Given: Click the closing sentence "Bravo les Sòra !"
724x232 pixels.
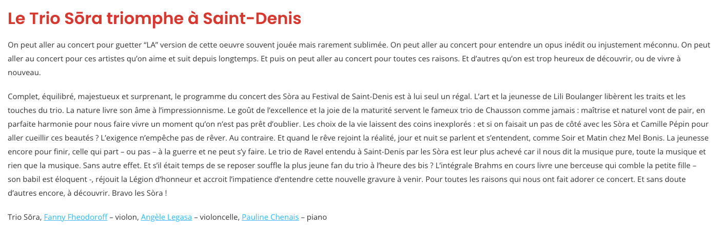Looking at the screenshot, I should [x=140, y=194].
